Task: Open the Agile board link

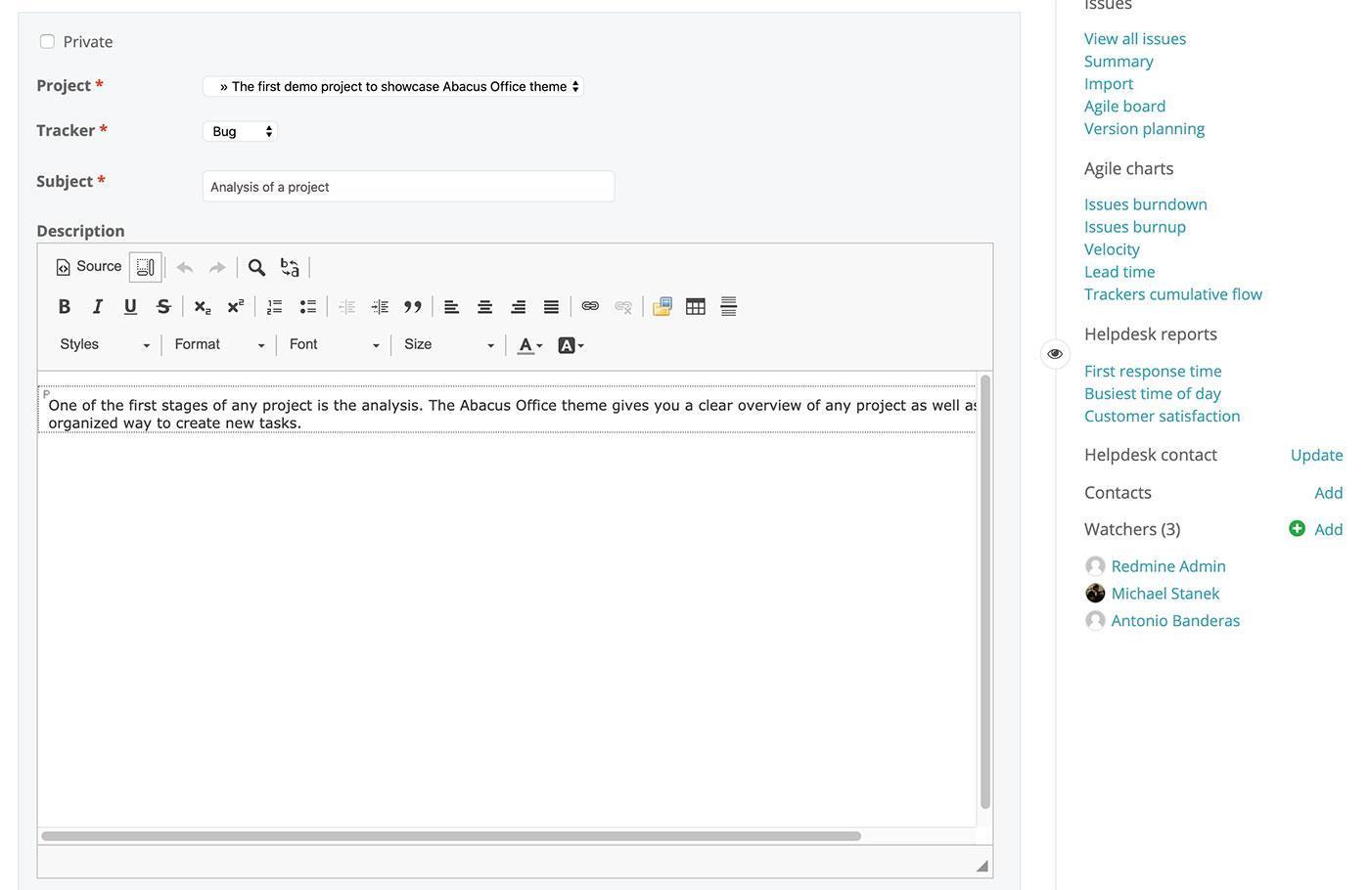Action: click(1124, 106)
